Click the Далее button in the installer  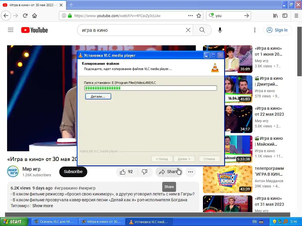tap(184, 159)
